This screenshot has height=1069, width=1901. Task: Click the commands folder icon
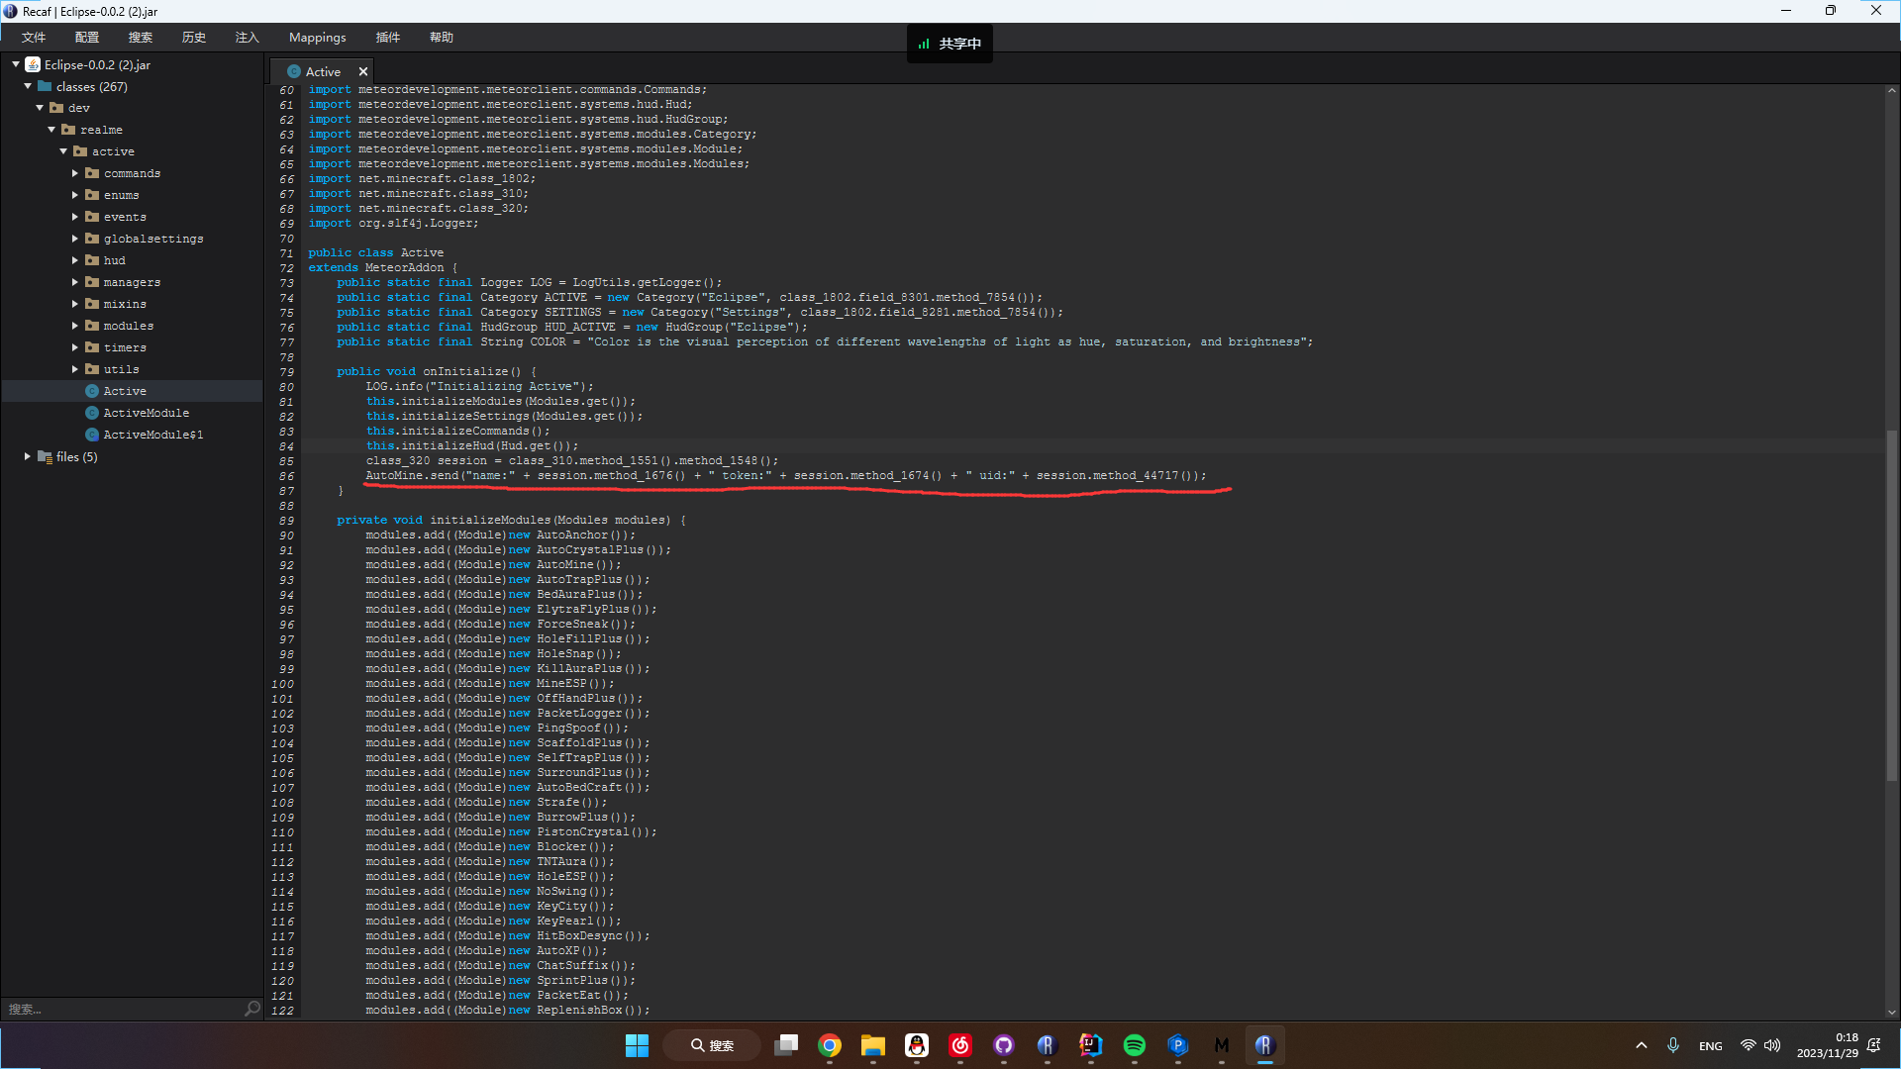click(92, 173)
